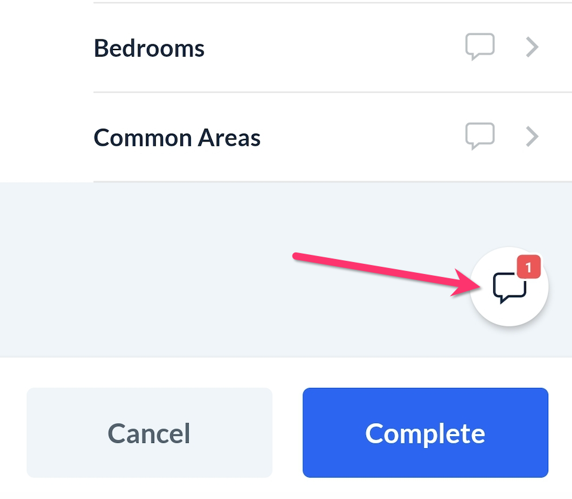Open the floating chat messages button
This screenshot has height=499, width=572.
click(x=509, y=287)
